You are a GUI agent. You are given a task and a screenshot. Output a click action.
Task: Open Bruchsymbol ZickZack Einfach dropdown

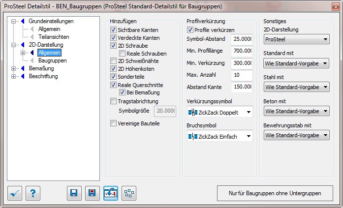(219, 136)
